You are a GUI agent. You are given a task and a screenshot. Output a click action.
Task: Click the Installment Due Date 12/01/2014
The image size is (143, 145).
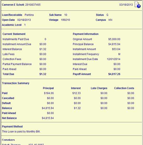click(114, 59)
